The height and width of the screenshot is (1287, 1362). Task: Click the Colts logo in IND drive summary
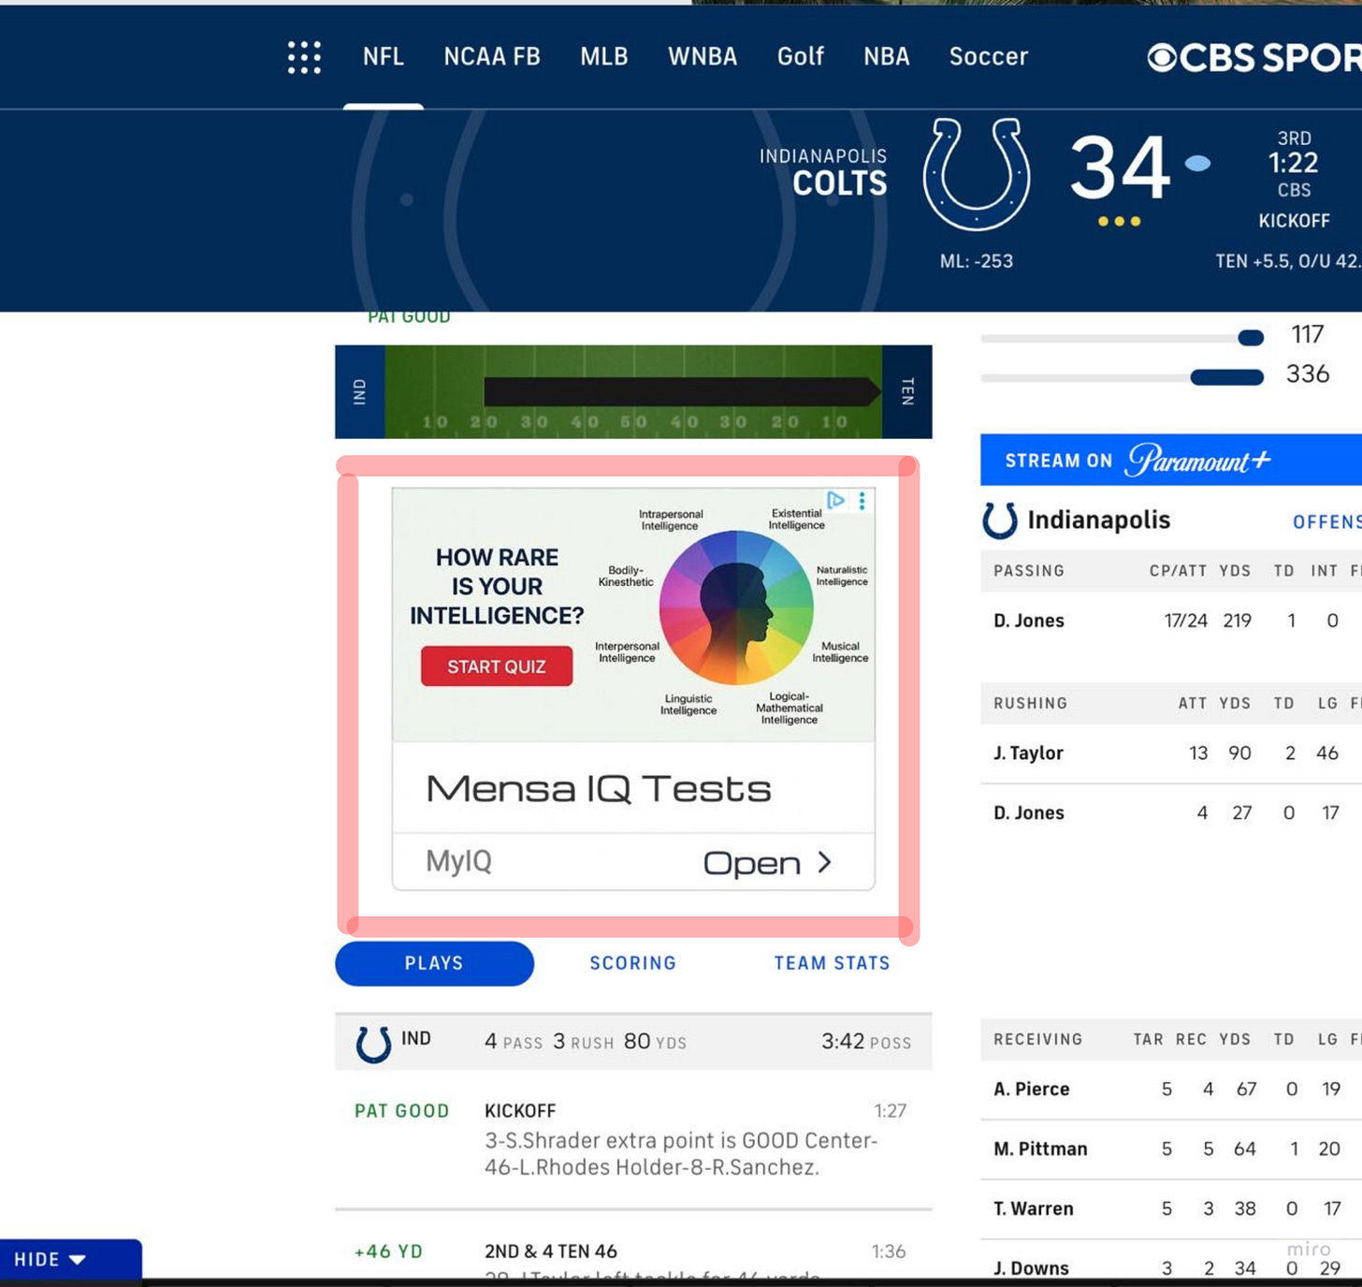[x=373, y=1043]
